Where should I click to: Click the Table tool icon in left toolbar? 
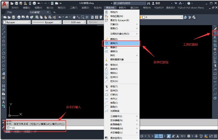(3, 98)
